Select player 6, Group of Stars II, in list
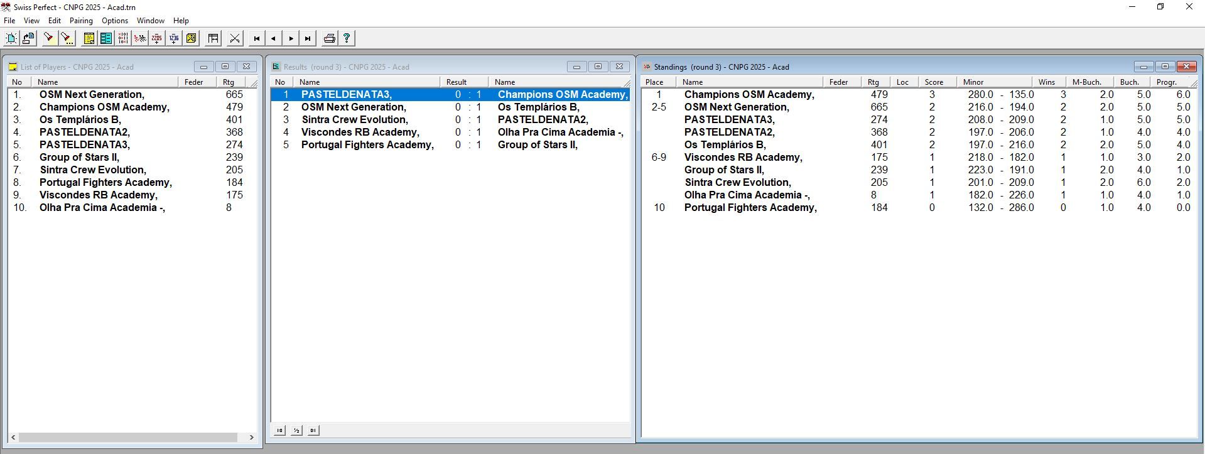 tap(132, 157)
